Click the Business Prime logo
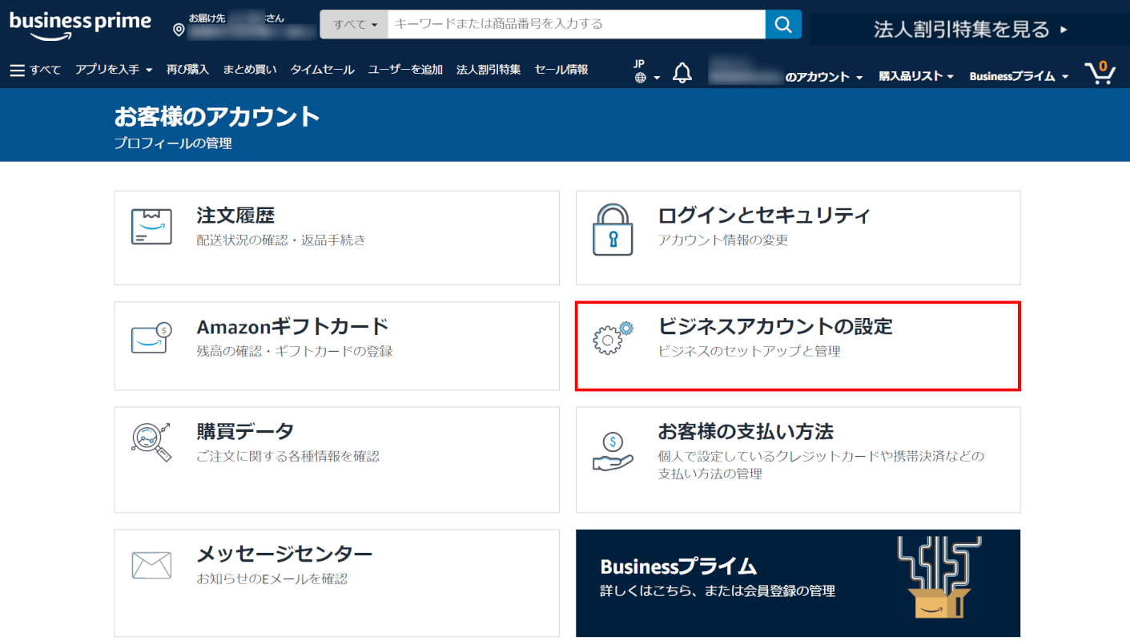1130x641 pixels. point(80,24)
